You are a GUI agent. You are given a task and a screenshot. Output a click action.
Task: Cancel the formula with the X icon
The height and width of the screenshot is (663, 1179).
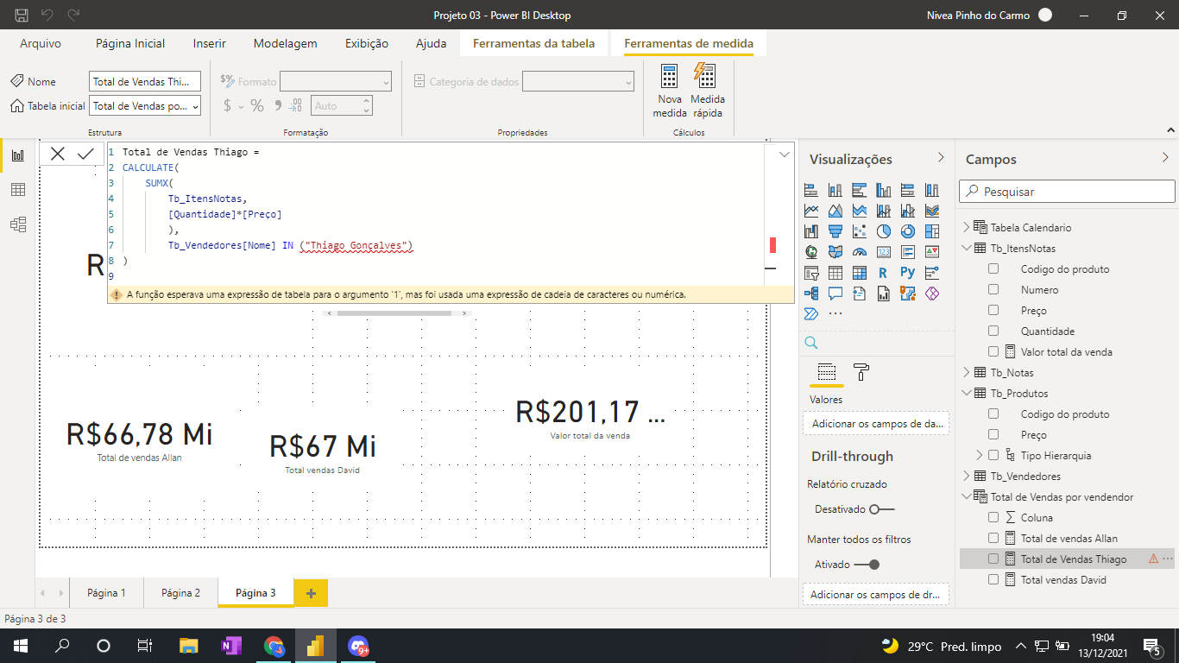click(58, 154)
